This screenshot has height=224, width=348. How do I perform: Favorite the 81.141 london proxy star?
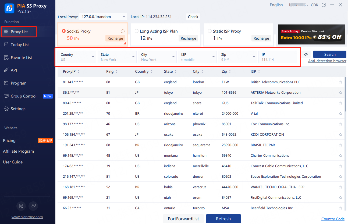pos(340,82)
